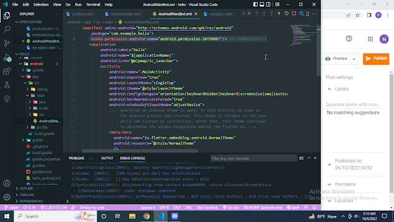Open the Terminal menu
The image size is (394, 222).
pyautogui.click(x=93, y=4)
